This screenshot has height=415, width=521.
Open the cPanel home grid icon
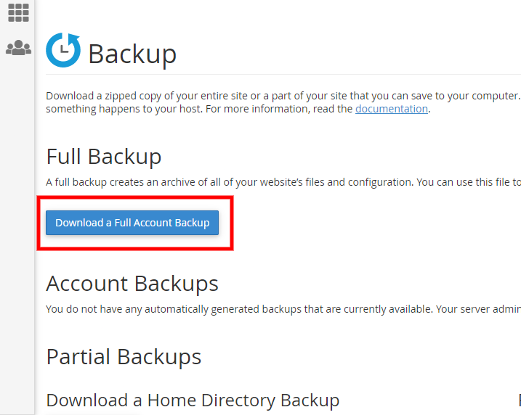[18, 12]
